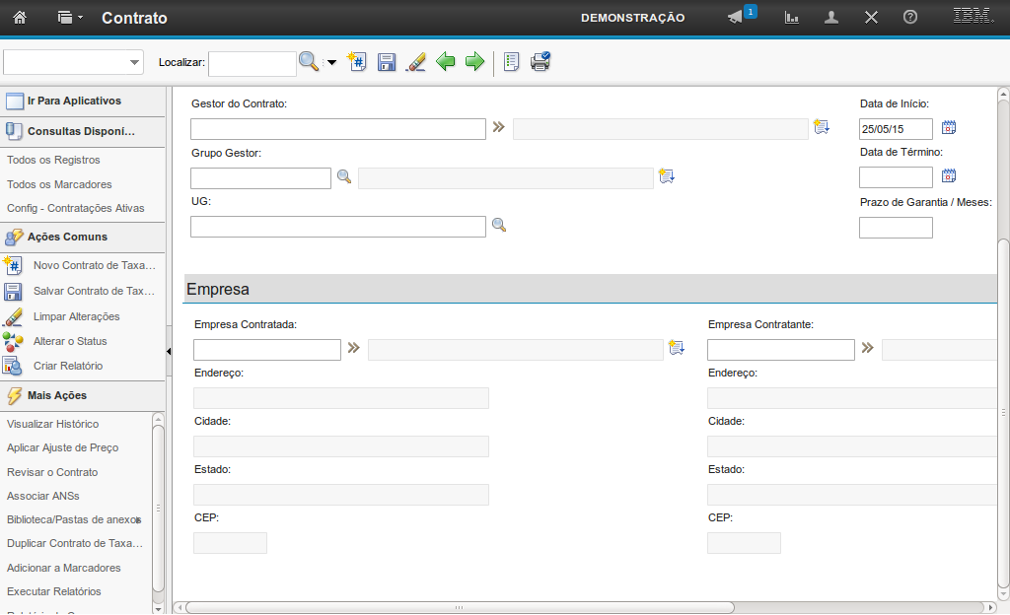Click the Clear changes eraser icon
The height and width of the screenshot is (615, 1010).
(415, 62)
